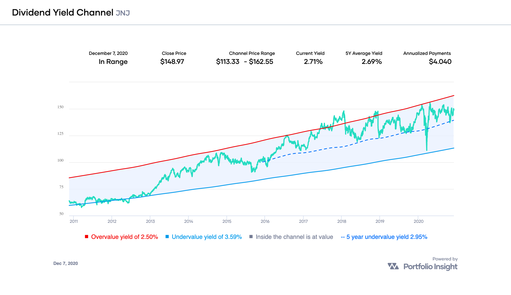Click the blue undervalue legend square
The height and width of the screenshot is (295, 511).
(167, 237)
